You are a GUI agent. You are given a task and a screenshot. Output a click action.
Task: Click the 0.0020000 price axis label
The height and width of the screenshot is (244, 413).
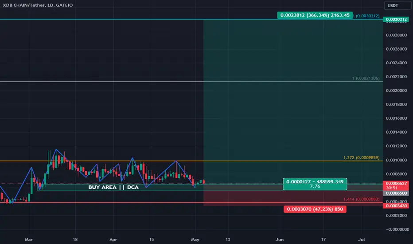[396, 91]
